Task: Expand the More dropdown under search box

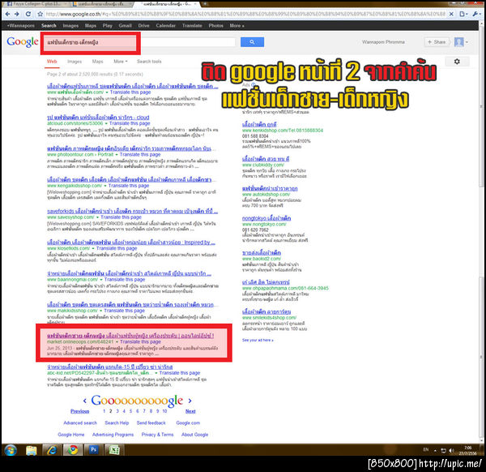Action: tap(121, 62)
